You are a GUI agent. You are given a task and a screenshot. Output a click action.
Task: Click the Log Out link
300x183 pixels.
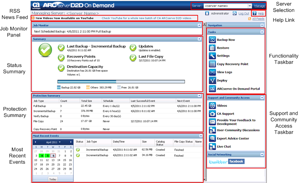coord(243,13)
